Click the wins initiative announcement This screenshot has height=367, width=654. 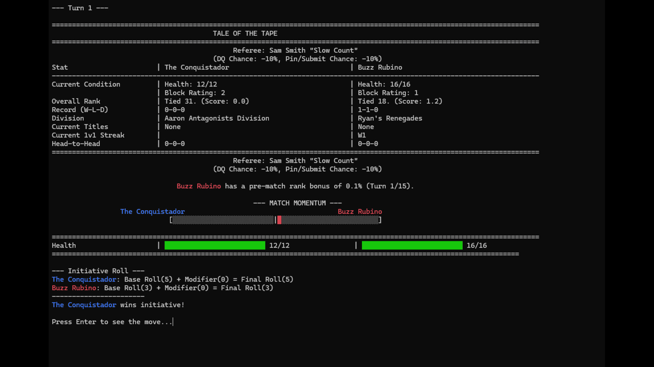coord(118,305)
